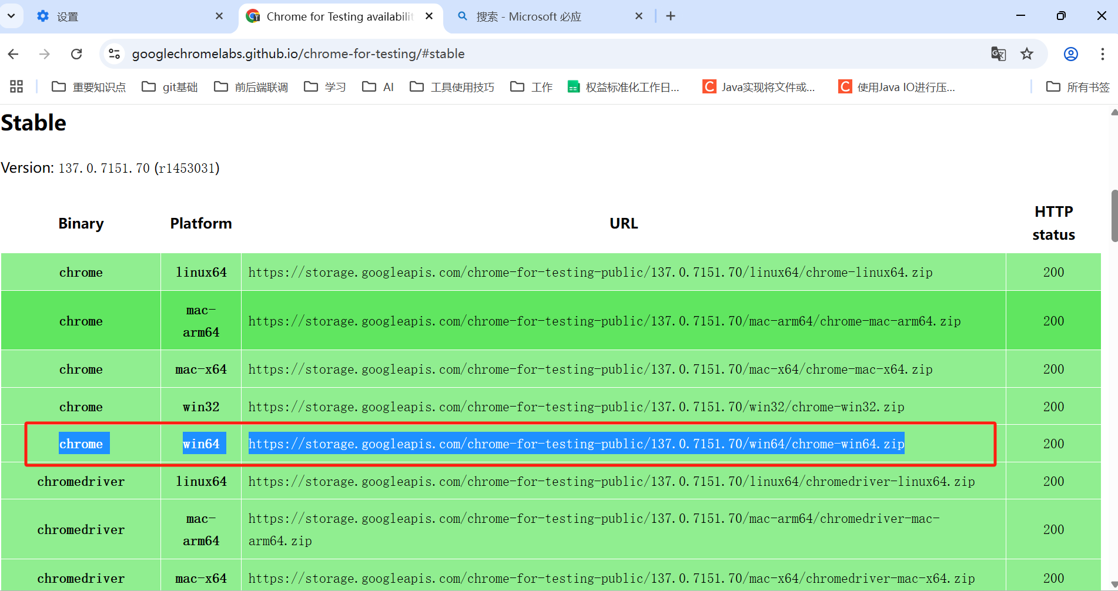Click the forward navigation arrow

pos(45,53)
